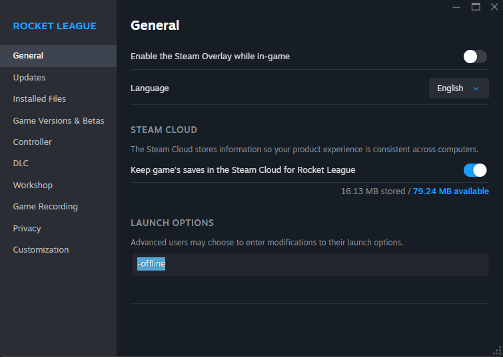Click the STEAM CLOUD heading
Viewport: 503px width, 357px height.
click(164, 130)
